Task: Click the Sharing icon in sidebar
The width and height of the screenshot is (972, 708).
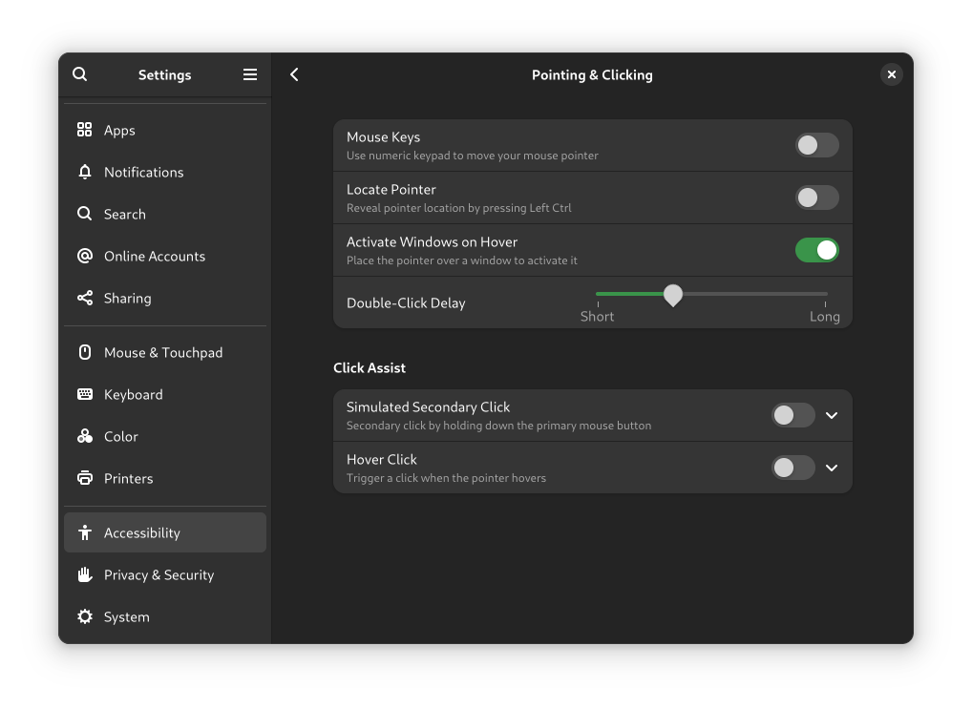Action: pos(85,298)
